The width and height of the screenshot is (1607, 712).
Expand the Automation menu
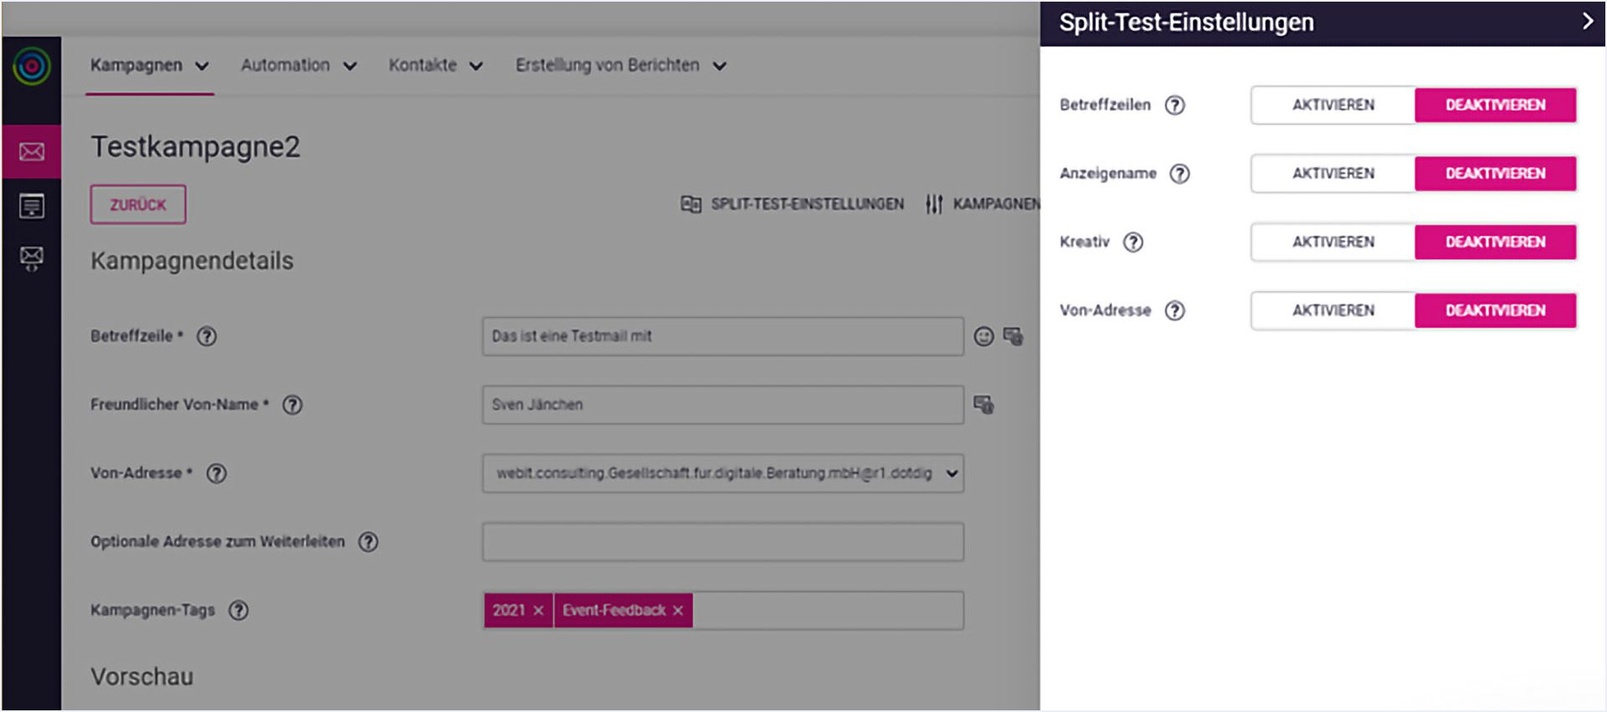[298, 65]
